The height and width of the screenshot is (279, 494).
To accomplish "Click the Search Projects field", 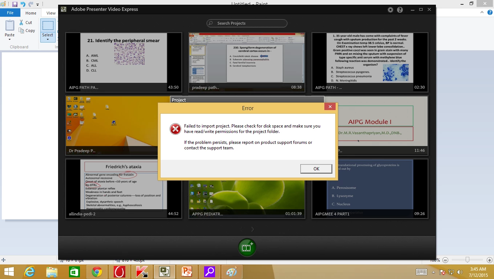I will [247, 23].
